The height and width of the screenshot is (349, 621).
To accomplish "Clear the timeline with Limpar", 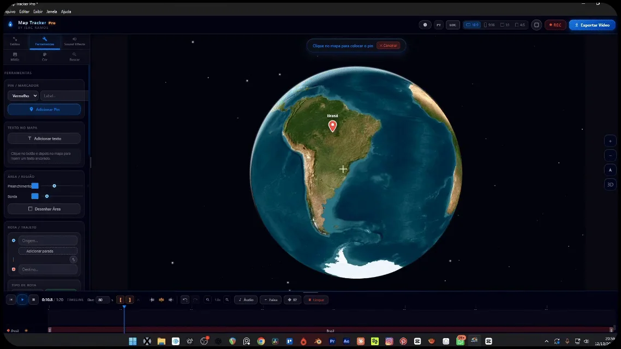I will [315, 299].
